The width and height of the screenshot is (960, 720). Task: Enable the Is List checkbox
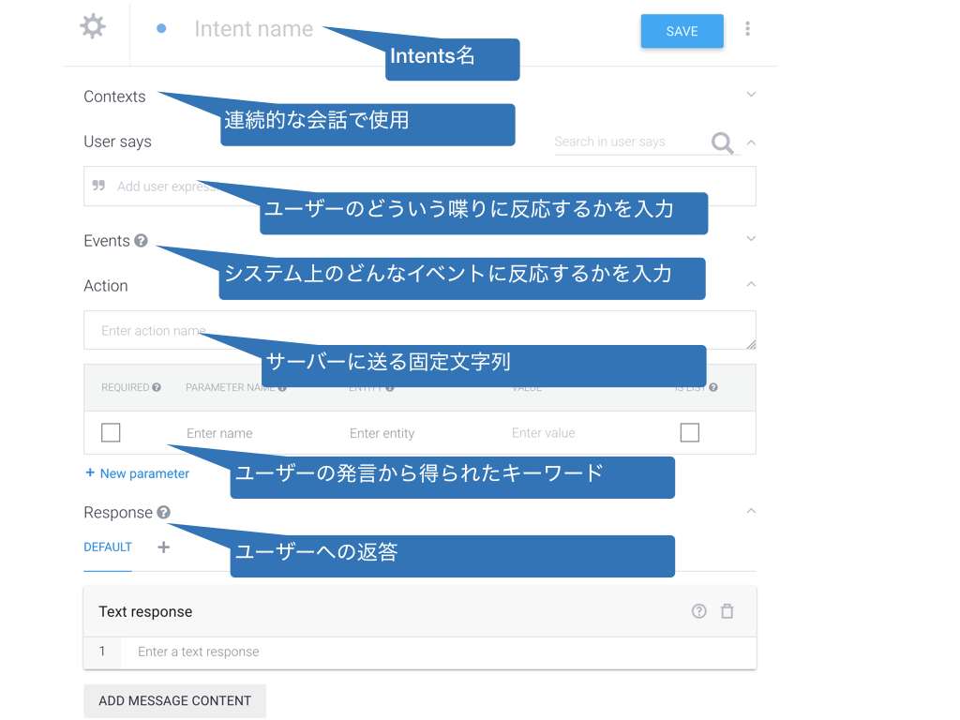(690, 432)
